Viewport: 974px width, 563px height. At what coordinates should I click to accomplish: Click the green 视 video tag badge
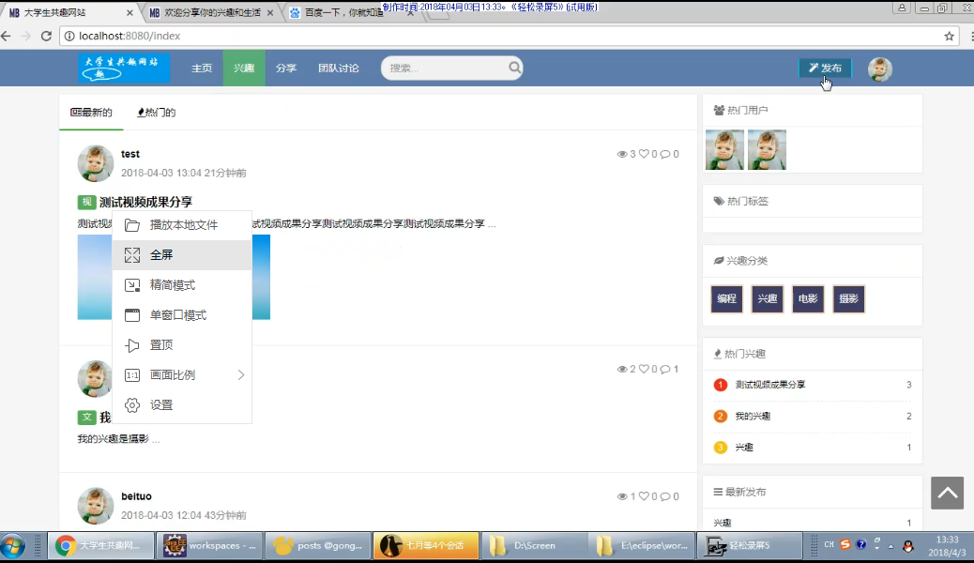pyautogui.click(x=86, y=202)
